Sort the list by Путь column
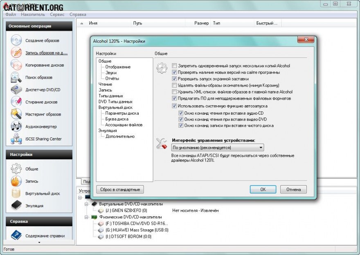 point(158,23)
